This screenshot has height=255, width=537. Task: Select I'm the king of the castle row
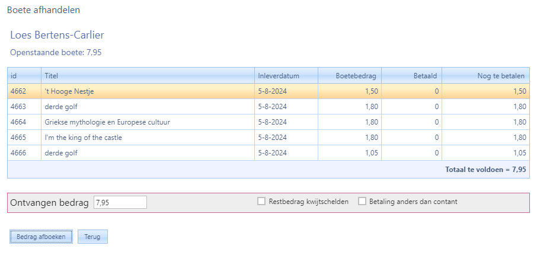point(148,138)
